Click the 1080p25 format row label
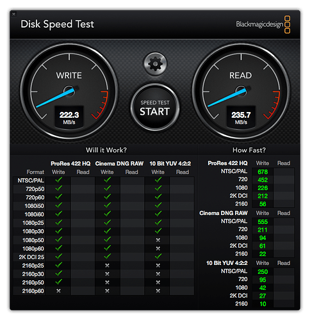This screenshot has height=320, width=310. (33, 223)
